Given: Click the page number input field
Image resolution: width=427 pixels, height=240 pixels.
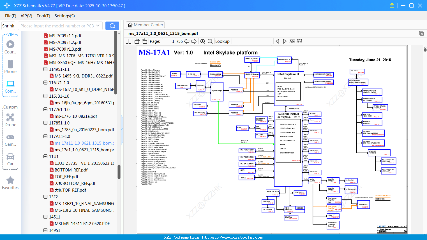Looking at the screenshot, I should point(169,41).
